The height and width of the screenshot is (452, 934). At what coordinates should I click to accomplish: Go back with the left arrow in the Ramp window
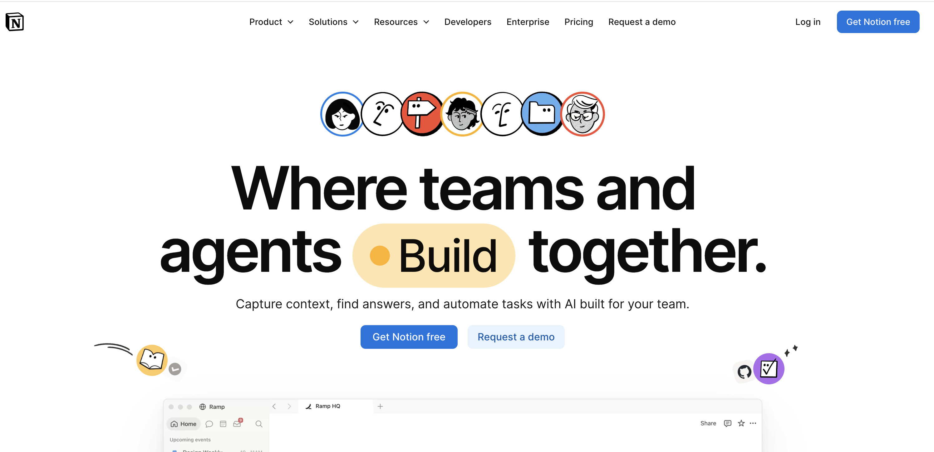point(274,406)
